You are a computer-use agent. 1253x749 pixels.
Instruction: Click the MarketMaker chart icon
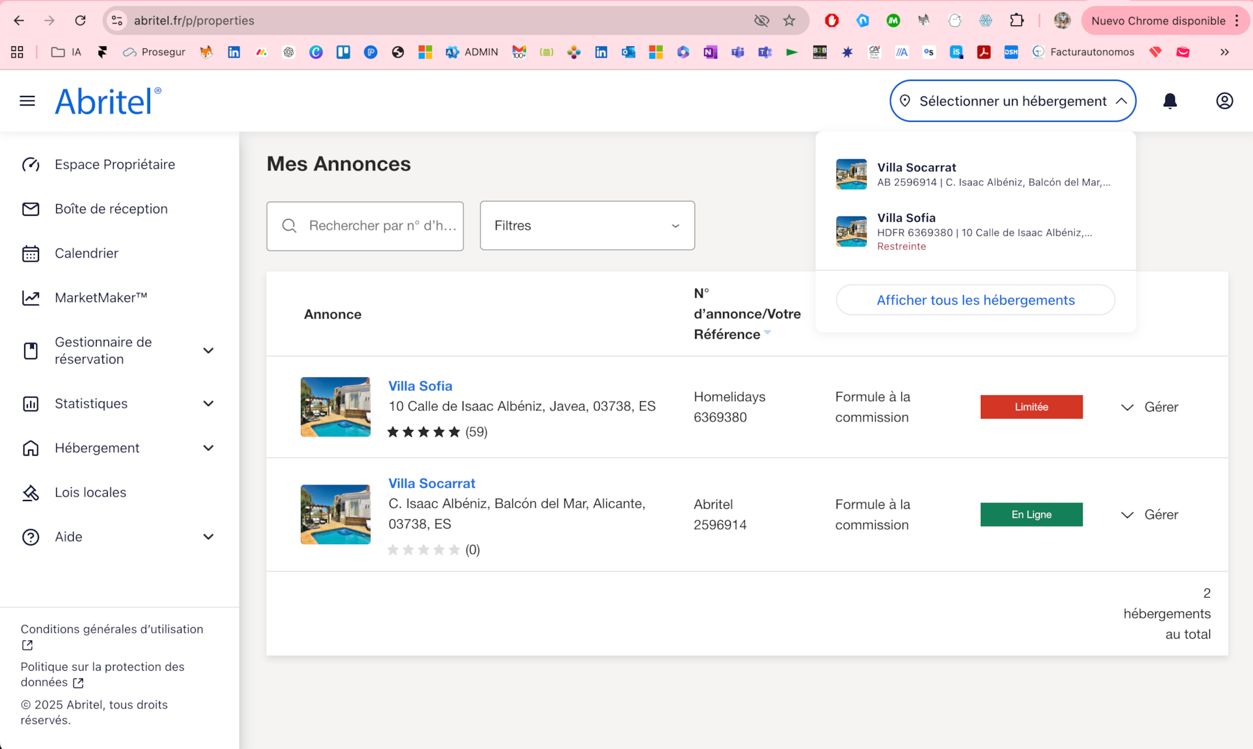[31, 298]
